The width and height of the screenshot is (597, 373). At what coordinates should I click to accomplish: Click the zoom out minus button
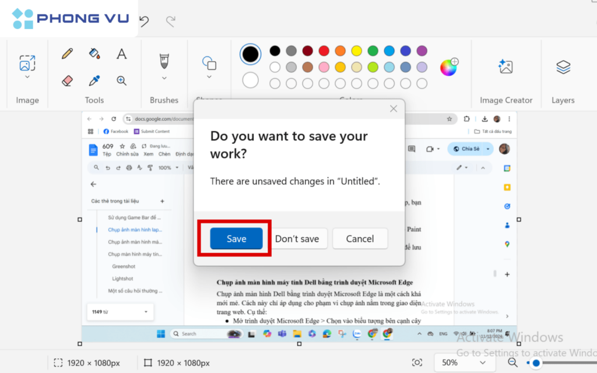[512, 363]
